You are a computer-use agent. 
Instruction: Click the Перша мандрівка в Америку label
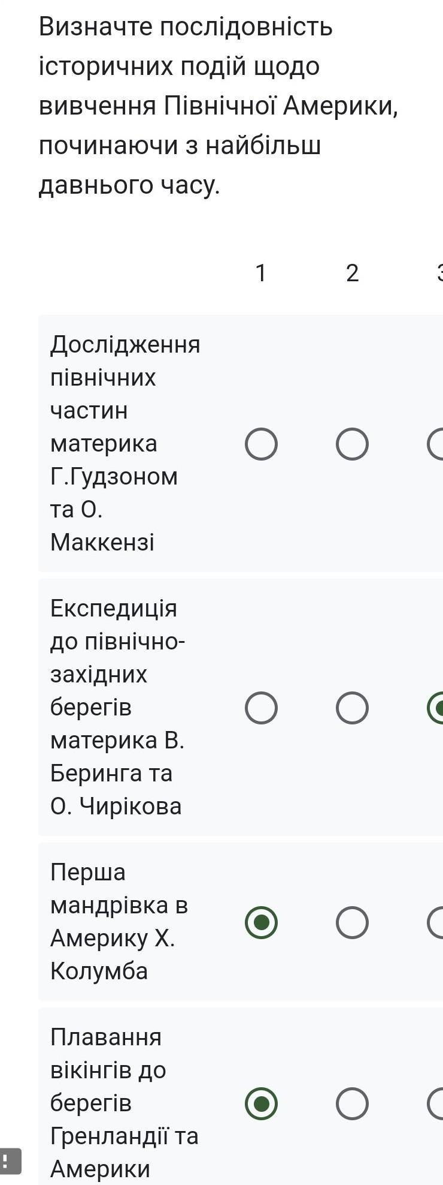pos(119,921)
